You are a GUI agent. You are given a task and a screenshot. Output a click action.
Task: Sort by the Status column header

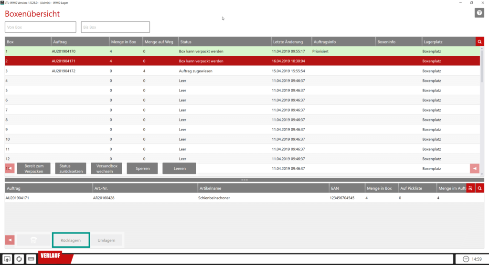click(223, 42)
